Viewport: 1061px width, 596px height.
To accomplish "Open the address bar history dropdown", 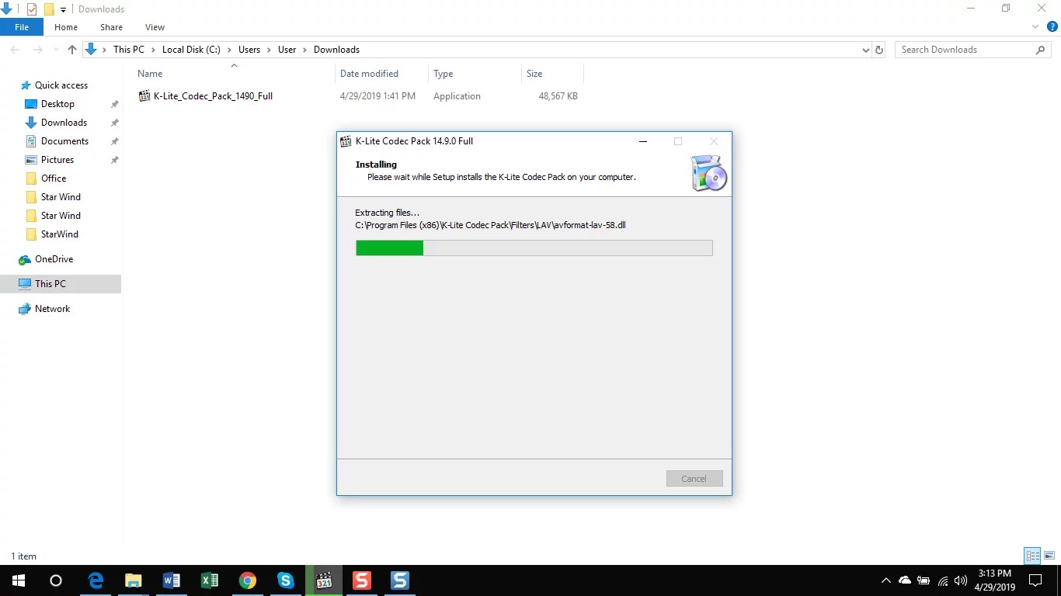I will pos(865,49).
